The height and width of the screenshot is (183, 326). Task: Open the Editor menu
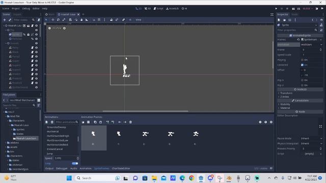[36, 9]
